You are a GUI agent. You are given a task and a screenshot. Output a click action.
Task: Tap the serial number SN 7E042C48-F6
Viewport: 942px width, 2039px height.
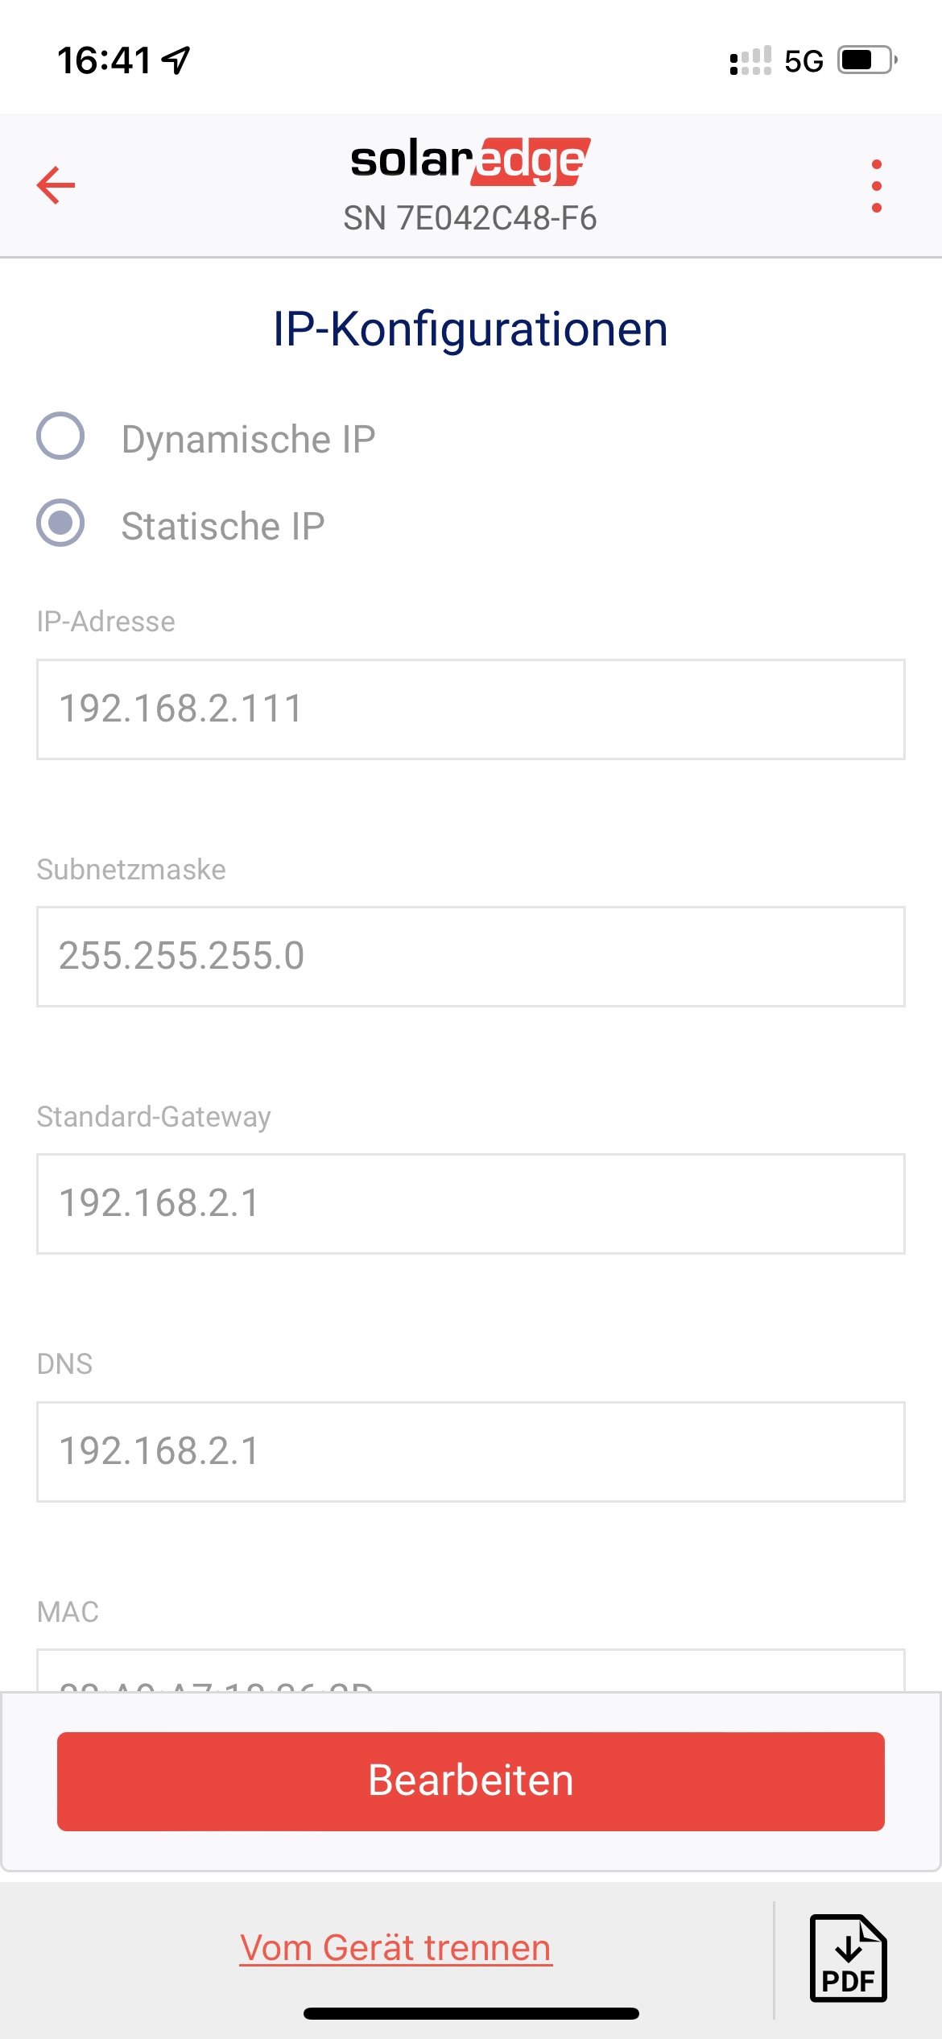(x=470, y=218)
